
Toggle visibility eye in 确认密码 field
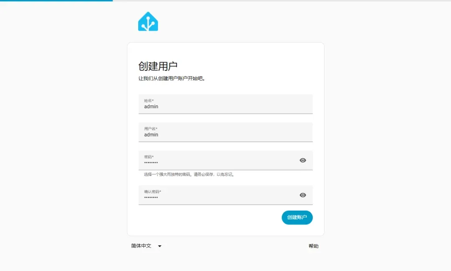303,195
